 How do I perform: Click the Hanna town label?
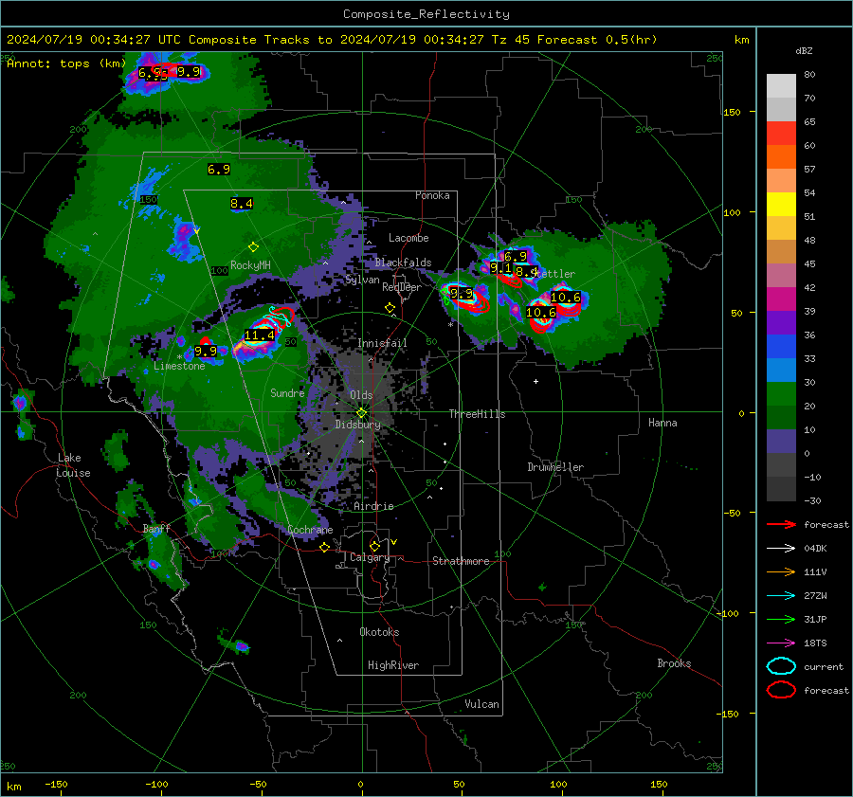(x=662, y=423)
